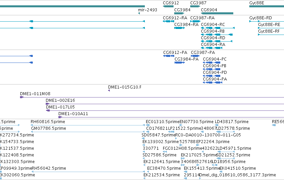Select transcript Gyc88E-RE

point(271,28)
